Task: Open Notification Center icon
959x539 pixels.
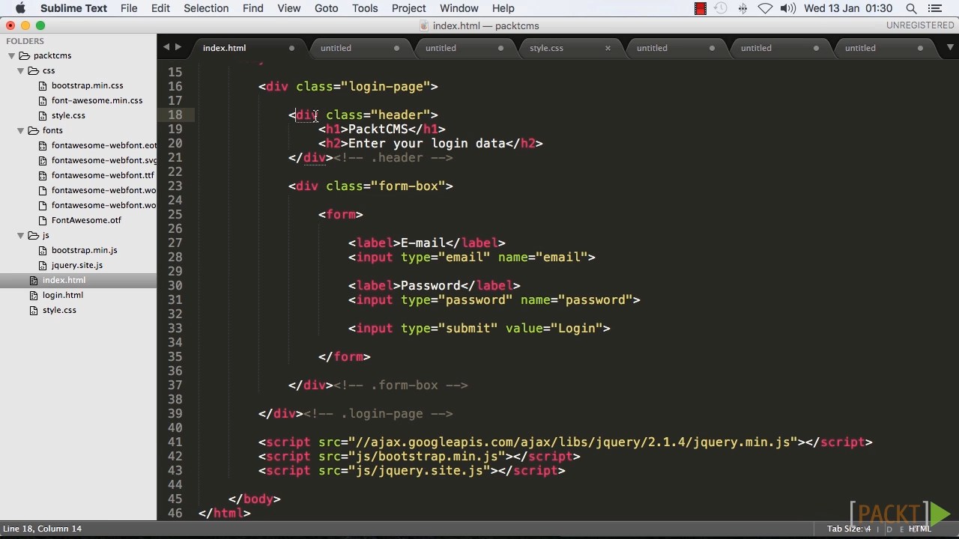Action: tap(934, 8)
